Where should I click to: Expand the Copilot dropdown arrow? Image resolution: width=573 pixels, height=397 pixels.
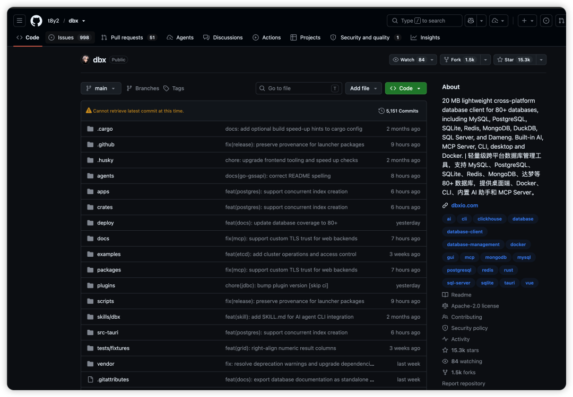[x=482, y=21]
